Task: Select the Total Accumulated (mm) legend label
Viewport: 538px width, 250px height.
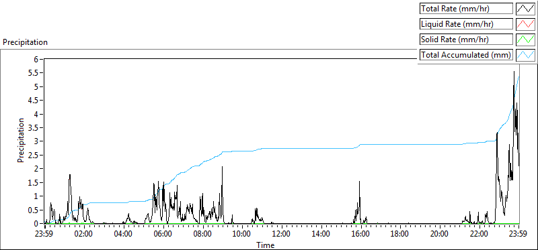Action: [x=466, y=55]
